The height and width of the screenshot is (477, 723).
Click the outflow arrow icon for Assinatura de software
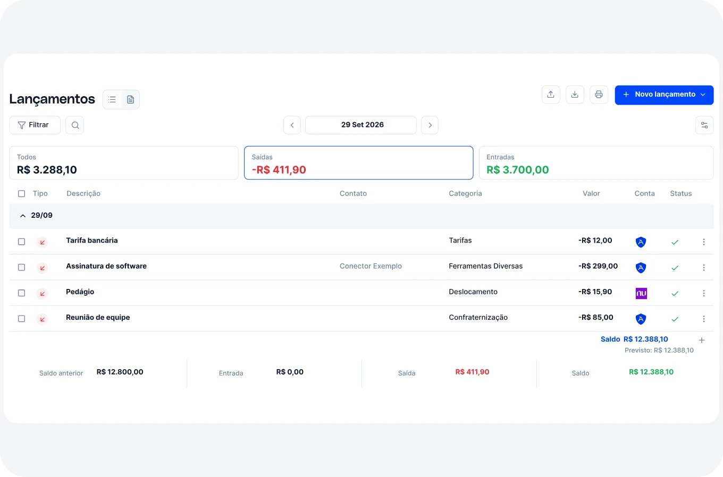[x=42, y=268]
